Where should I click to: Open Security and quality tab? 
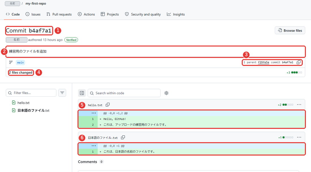[143, 14]
